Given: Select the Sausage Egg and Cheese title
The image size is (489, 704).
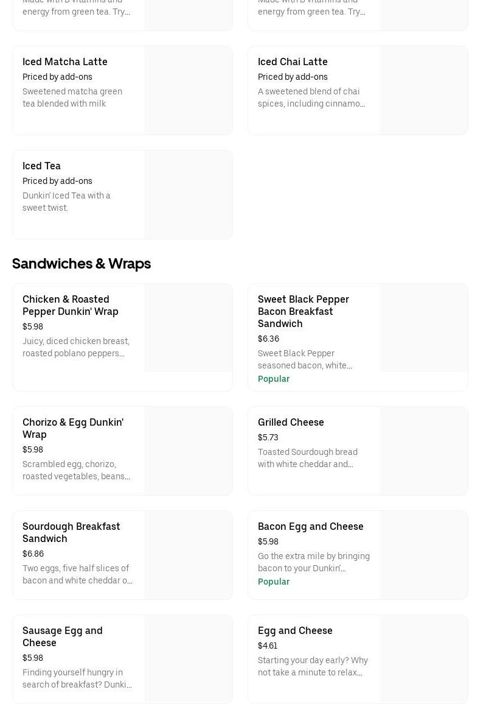Looking at the screenshot, I should [x=63, y=636].
